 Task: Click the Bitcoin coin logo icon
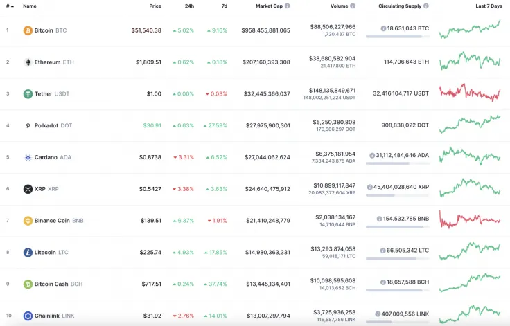(x=28, y=30)
